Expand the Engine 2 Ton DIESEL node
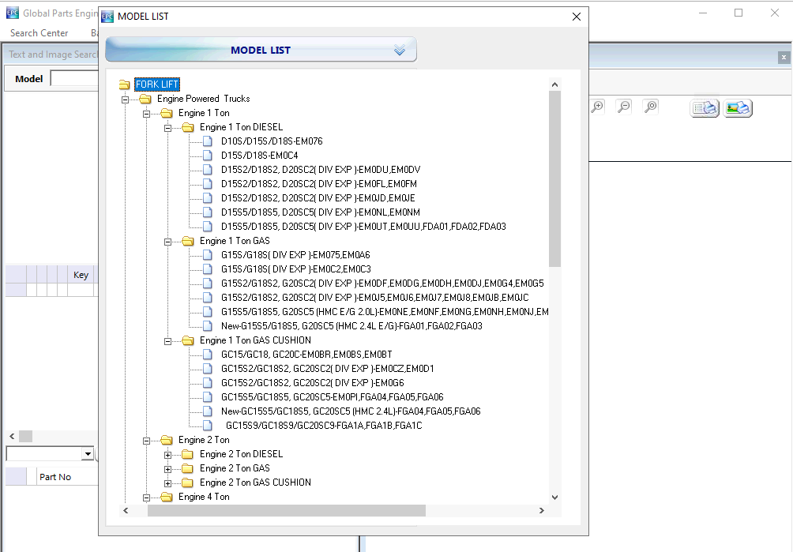Image resolution: width=793 pixels, height=552 pixels. pyautogui.click(x=168, y=455)
